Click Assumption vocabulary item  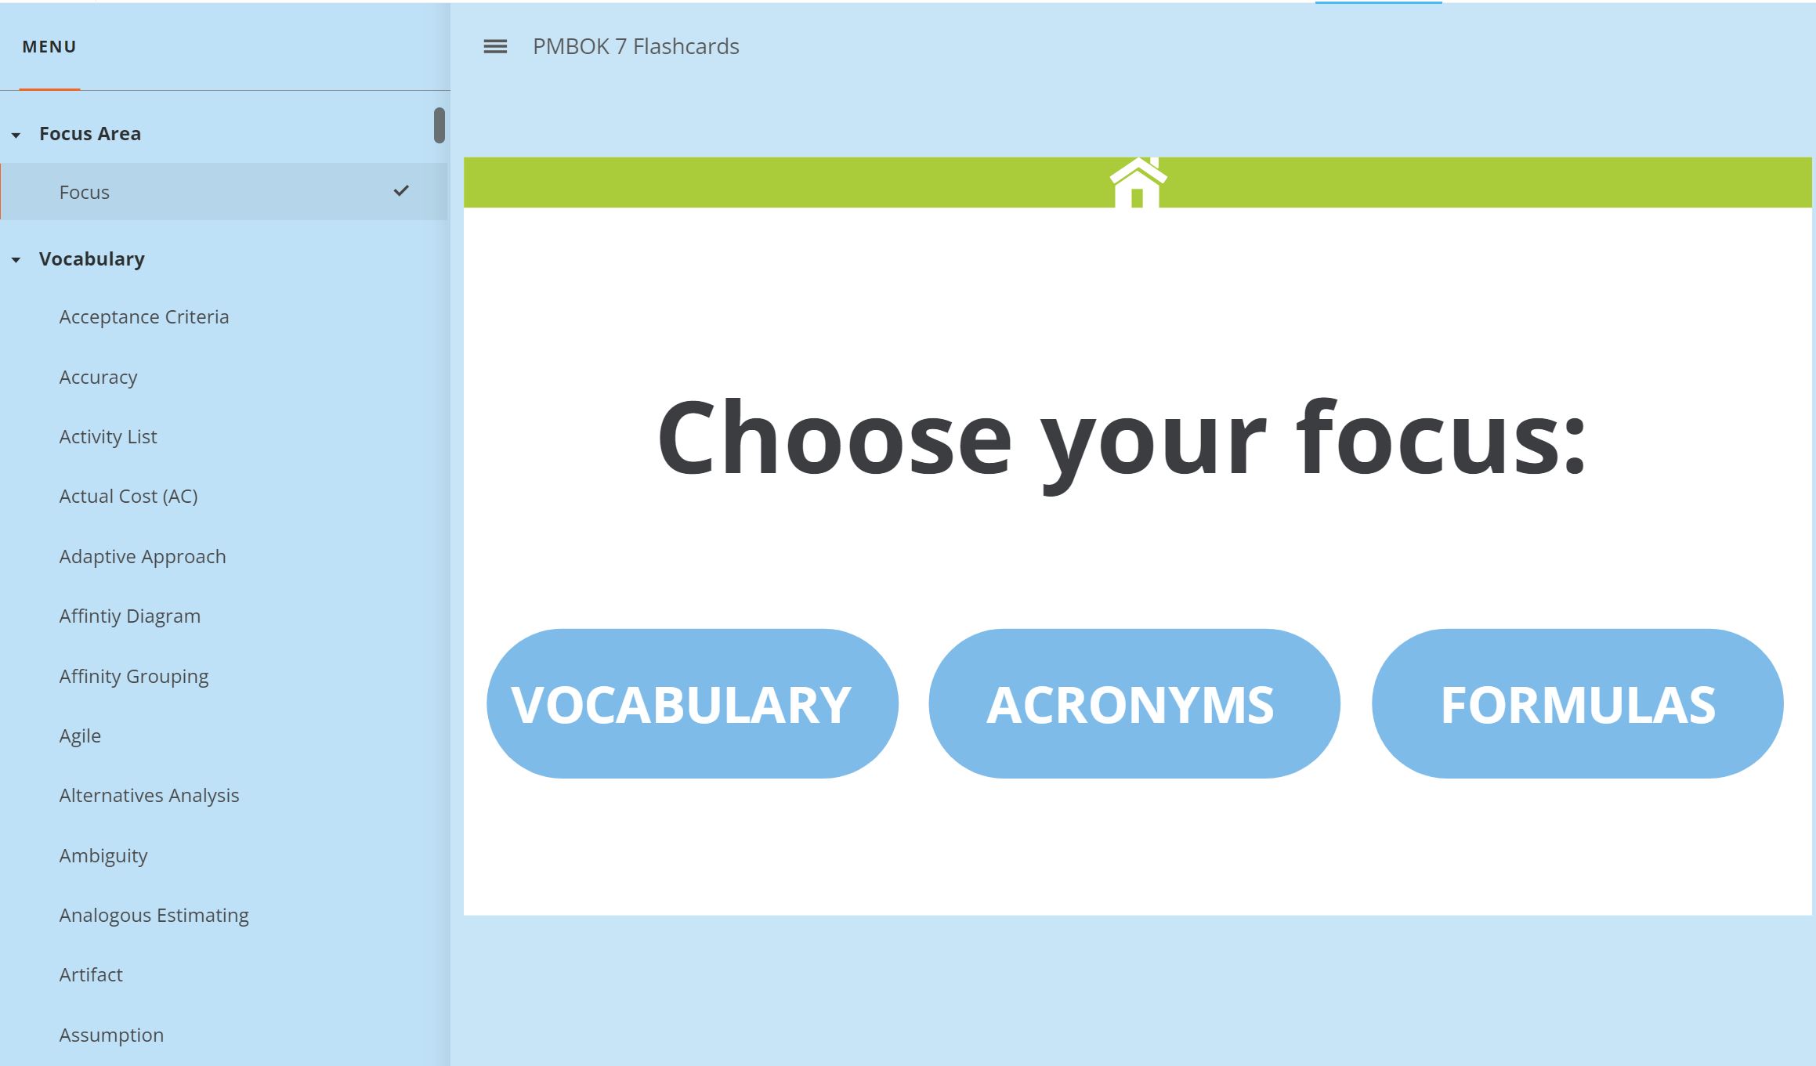point(112,1034)
